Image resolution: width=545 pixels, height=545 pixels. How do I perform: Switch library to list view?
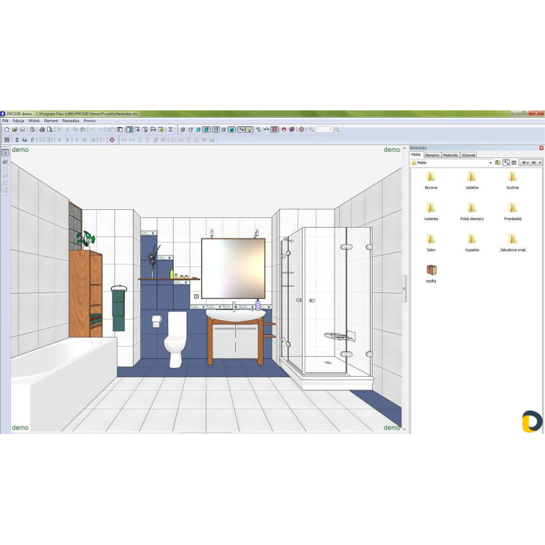(x=514, y=163)
